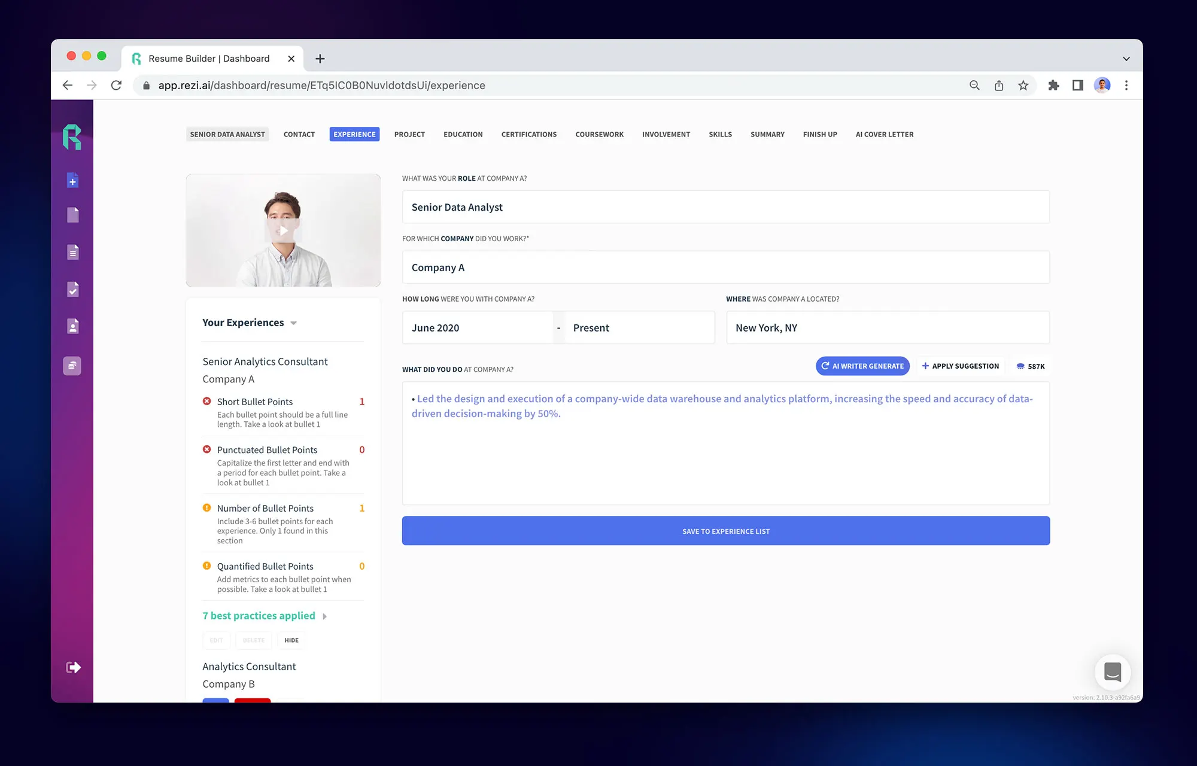Viewport: 1197px width, 766px height.
Task: Open the checkmark document icon in the sidebar
Action: [x=72, y=289]
